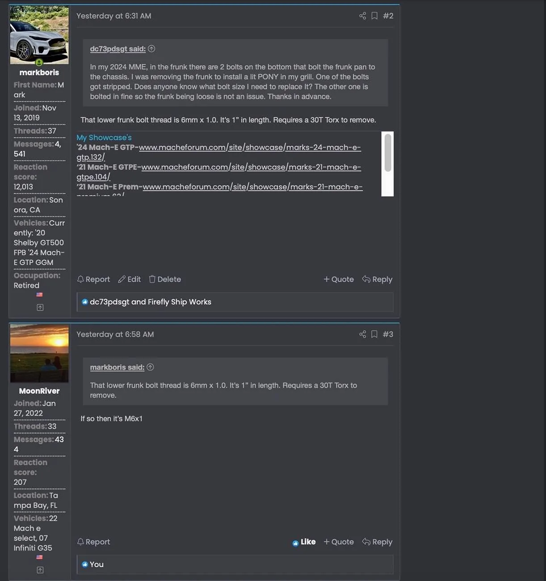
Task: Share post #2 via share icon
Action: point(362,16)
